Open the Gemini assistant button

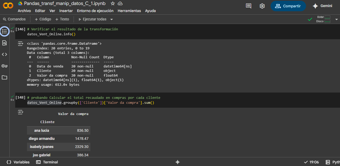click(322, 6)
